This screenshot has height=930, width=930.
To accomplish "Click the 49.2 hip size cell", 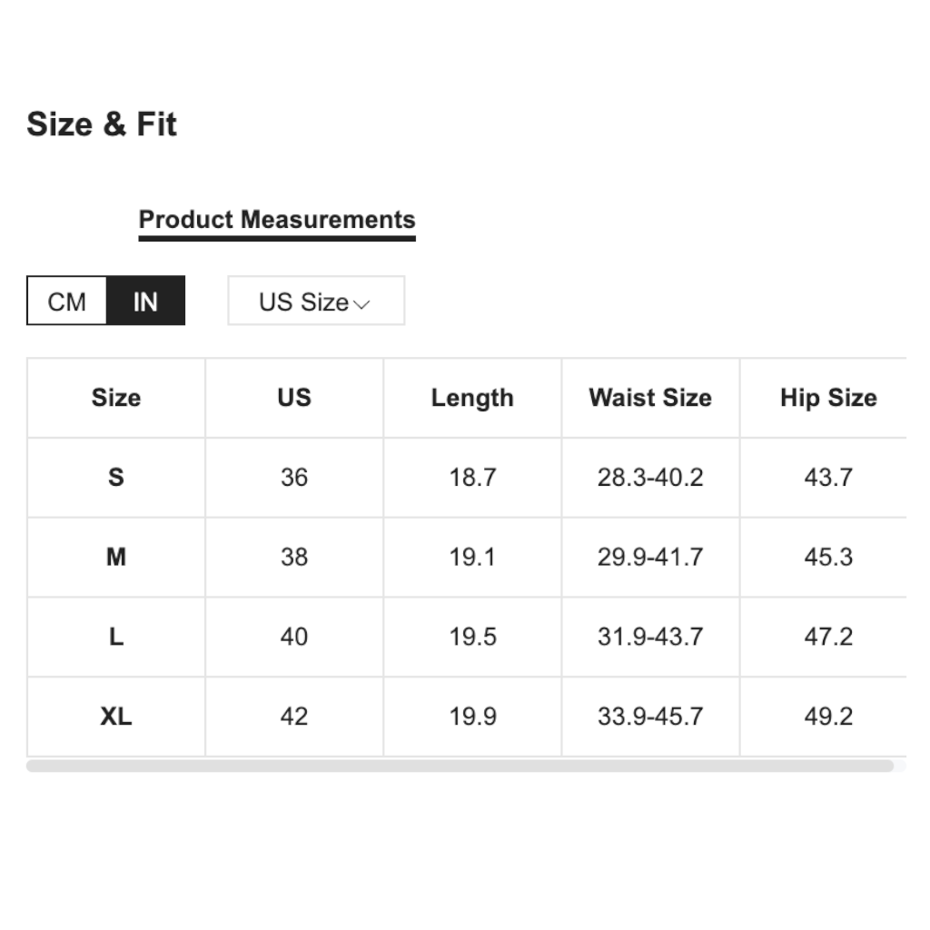I will pyautogui.click(x=827, y=717).
